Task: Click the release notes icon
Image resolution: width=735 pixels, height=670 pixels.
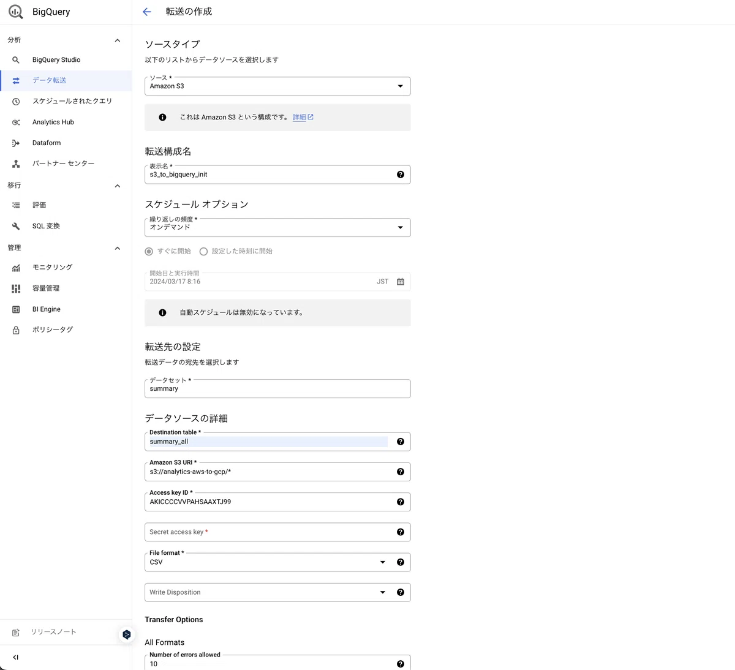Action: (16, 632)
